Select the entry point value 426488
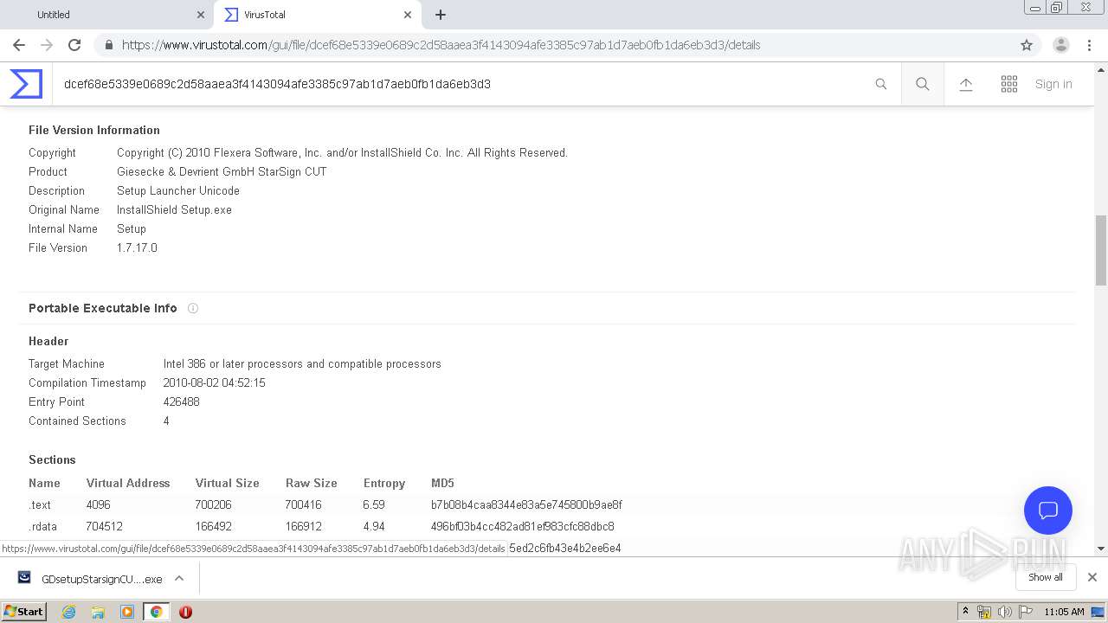 (181, 401)
